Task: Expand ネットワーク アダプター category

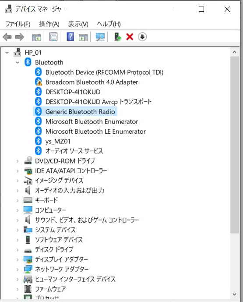Action: [x=18, y=270]
